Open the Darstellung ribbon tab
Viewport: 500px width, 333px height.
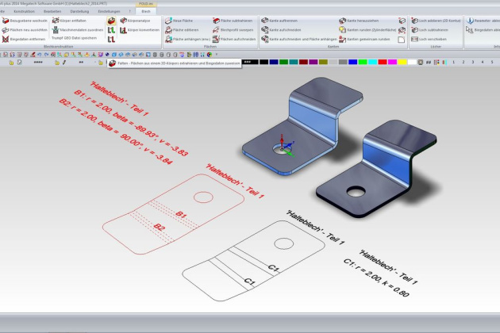pos(80,12)
